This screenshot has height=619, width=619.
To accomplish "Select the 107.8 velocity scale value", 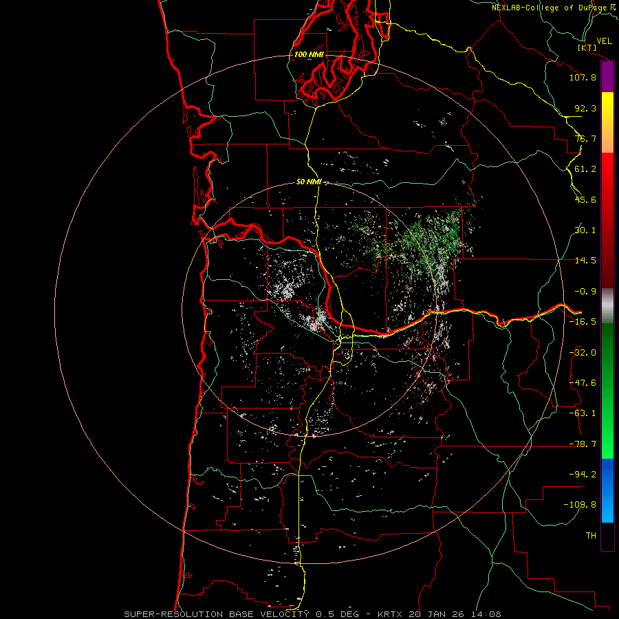I will [x=583, y=77].
